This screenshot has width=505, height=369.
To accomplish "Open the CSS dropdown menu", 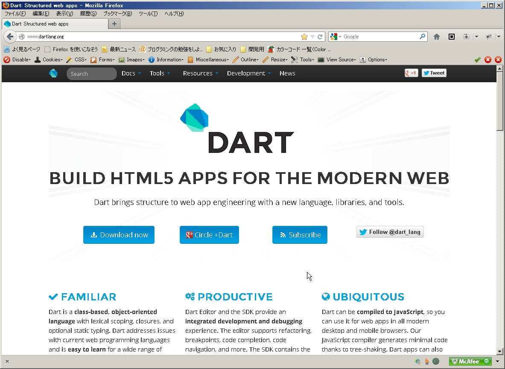I will pyautogui.click(x=76, y=60).
